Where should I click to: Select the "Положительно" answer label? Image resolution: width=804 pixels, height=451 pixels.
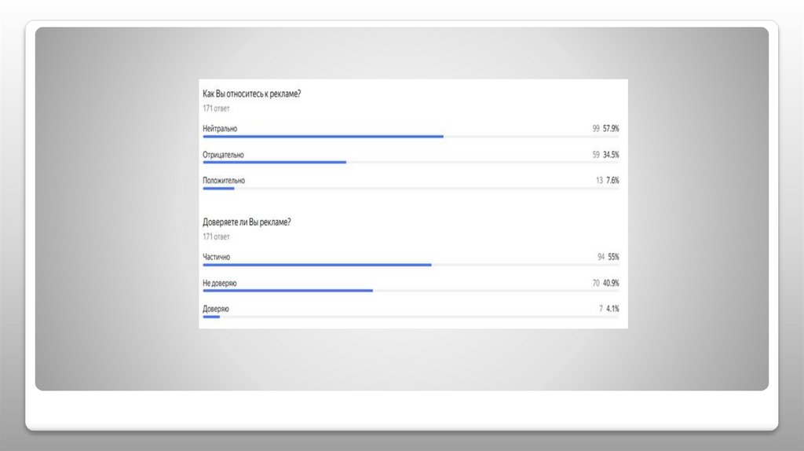point(224,181)
